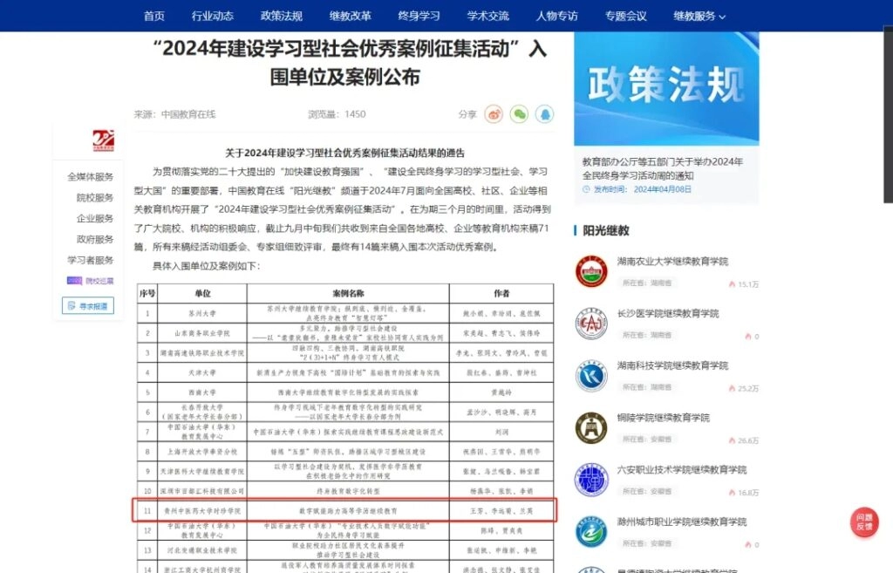Screen dimensions: 893x573
Task: Click table cell 湖南高速铁路职业技术学院
Action: pos(202,353)
